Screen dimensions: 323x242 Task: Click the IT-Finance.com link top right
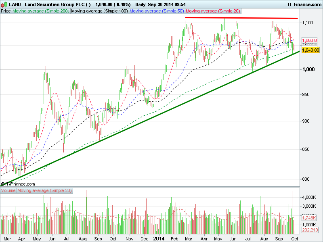[304, 4]
